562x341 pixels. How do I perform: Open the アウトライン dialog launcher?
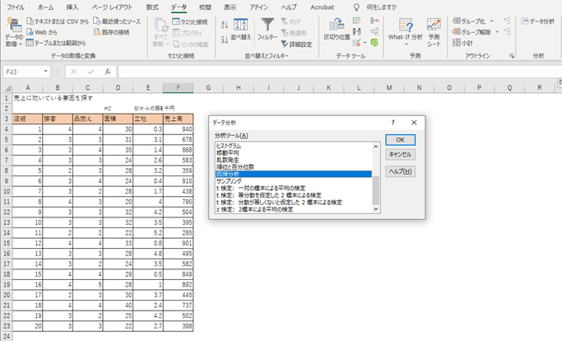pyautogui.click(x=512, y=56)
